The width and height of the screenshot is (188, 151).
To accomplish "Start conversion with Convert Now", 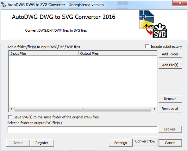I will click(x=145, y=141).
